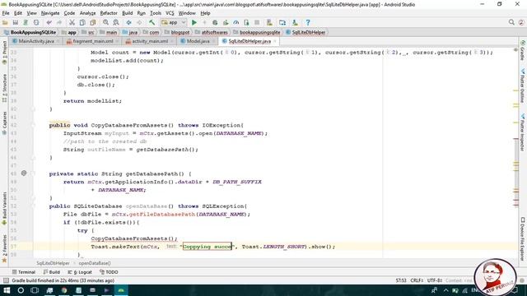Open the Terminal tool window
The image size is (527, 296).
pyautogui.click(x=24, y=272)
